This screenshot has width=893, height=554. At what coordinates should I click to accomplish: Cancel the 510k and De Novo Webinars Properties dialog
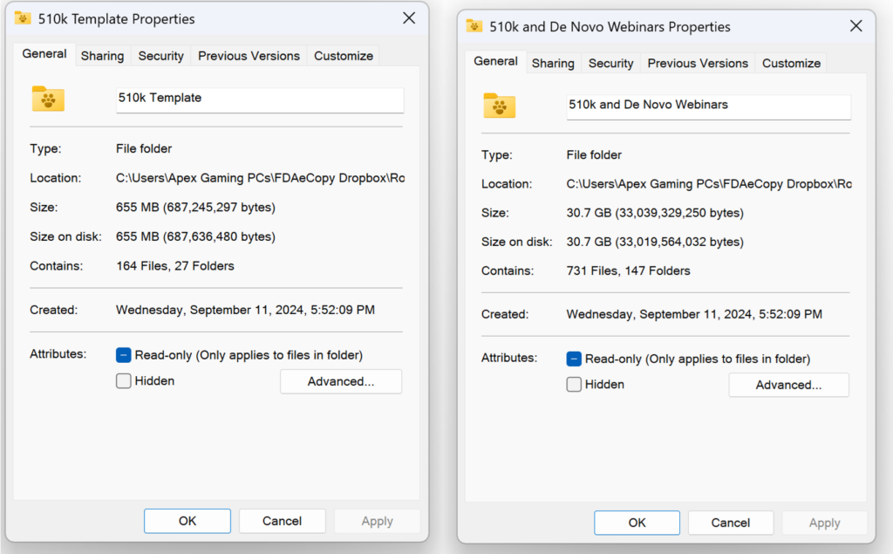tap(730, 523)
